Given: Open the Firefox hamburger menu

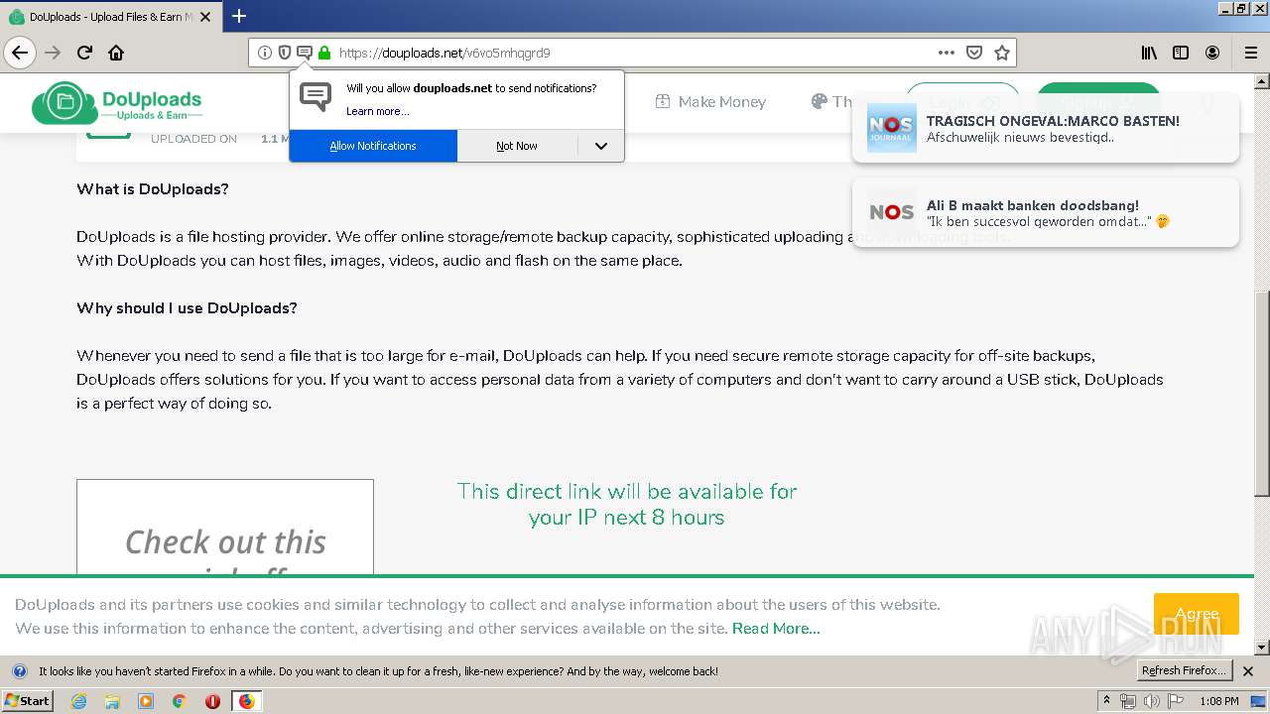Looking at the screenshot, I should (1250, 53).
